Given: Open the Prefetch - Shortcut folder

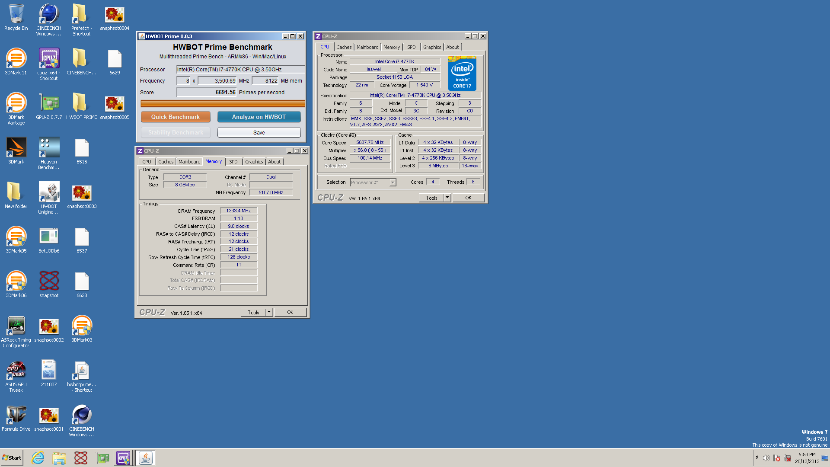Looking at the screenshot, I should pyautogui.click(x=82, y=20).
